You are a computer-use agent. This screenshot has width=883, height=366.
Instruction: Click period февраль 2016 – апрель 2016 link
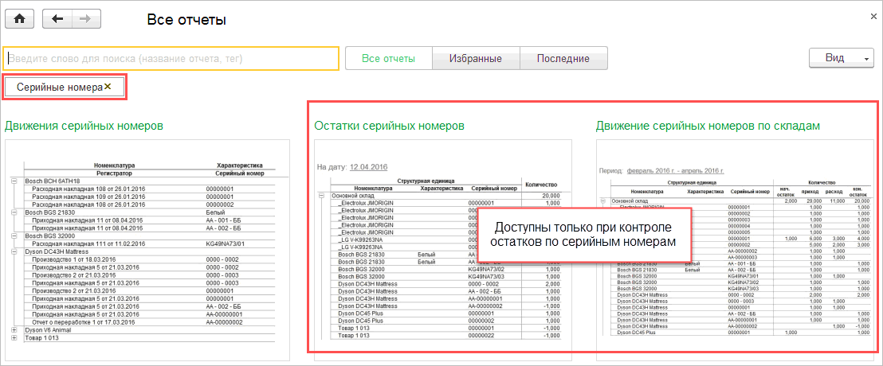pos(675,170)
